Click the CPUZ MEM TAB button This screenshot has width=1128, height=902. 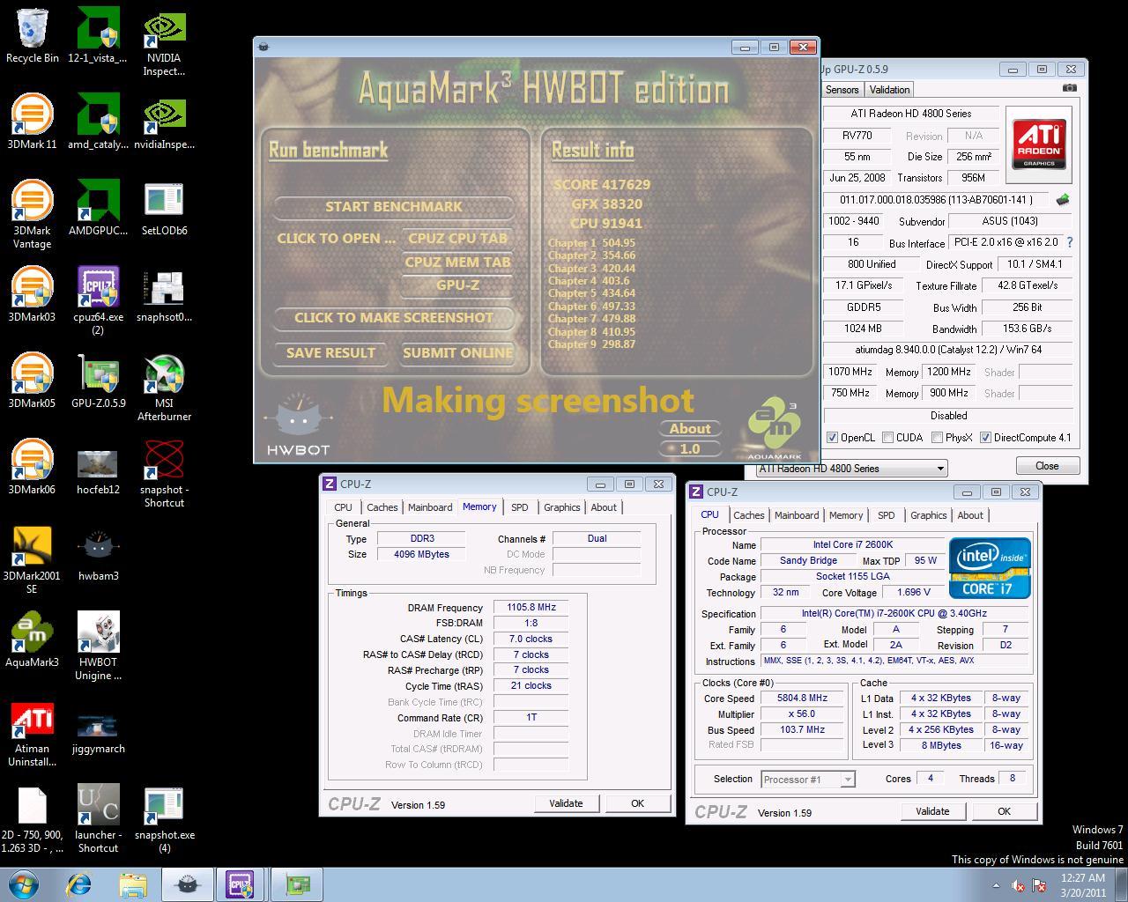[457, 262]
